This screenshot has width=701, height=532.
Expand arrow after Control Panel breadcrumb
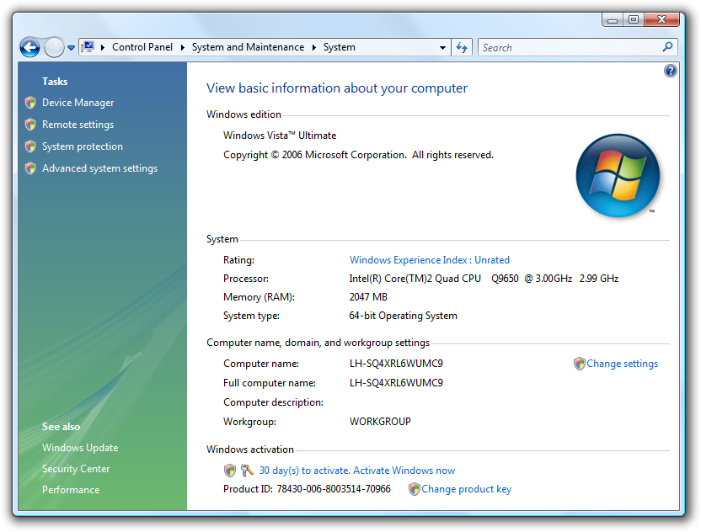[x=182, y=47]
